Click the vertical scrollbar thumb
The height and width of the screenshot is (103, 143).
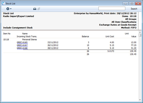click(x=140, y=35)
